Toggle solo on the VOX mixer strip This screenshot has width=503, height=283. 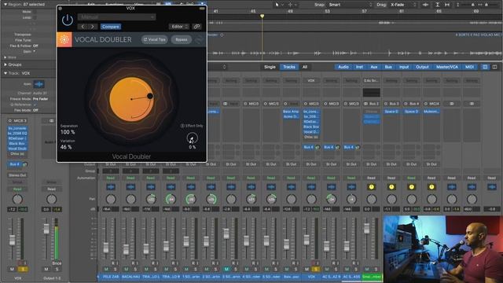pyautogui.click(x=316, y=269)
